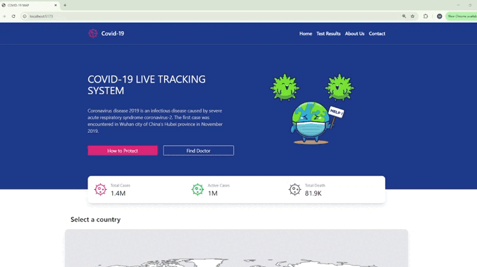Screen dimensions: 477x267
Task: Click the 1.4M total cases value
Action: click(118, 193)
